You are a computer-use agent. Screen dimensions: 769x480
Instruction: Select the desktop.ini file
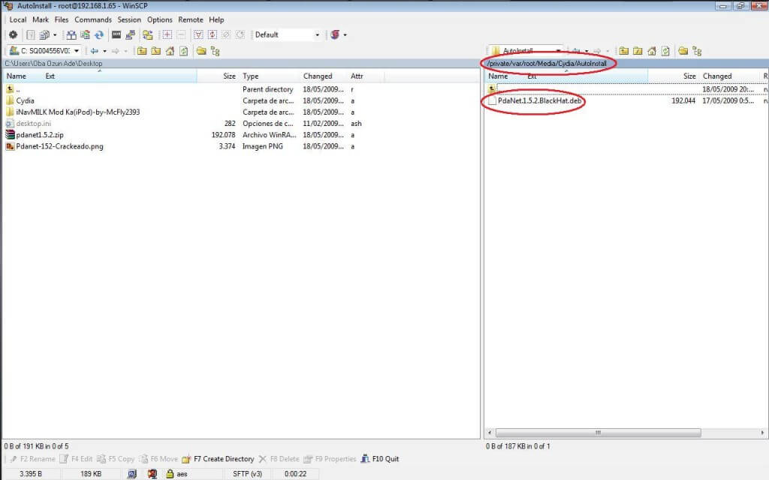[33, 124]
